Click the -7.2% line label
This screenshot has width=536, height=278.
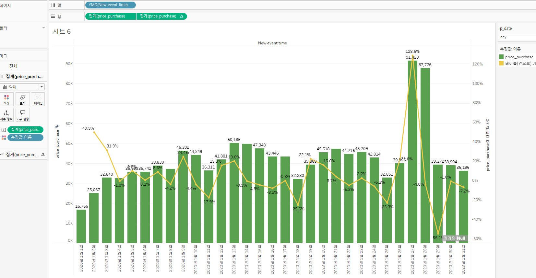pos(464,191)
